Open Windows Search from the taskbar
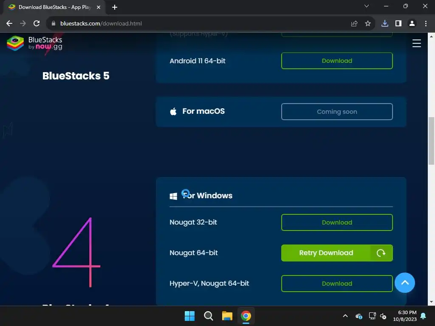This screenshot has height=326, width=435. click(208, 316)
